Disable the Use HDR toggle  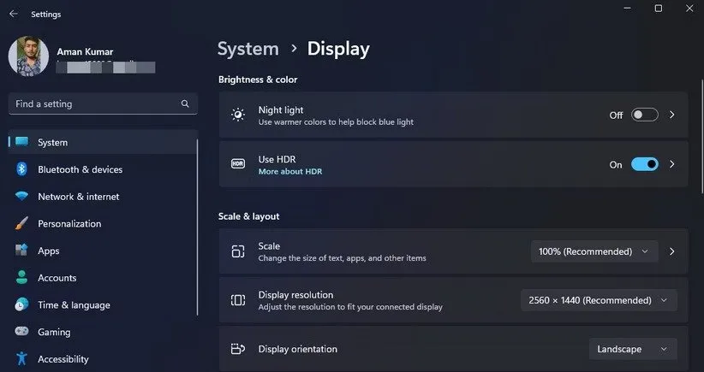pyautogui.click(x=644, y=164)
